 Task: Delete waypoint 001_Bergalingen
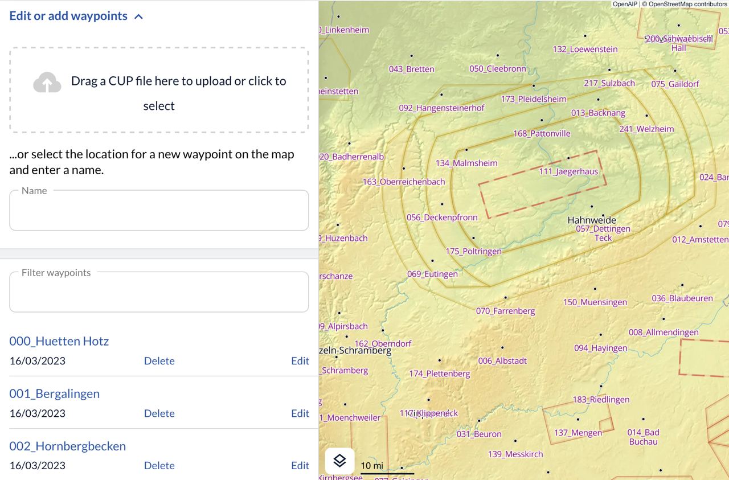[159, 413]
